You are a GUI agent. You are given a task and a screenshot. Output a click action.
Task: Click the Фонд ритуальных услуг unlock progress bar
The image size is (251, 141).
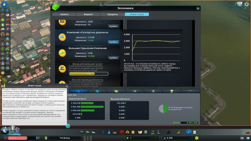[89, 74]
